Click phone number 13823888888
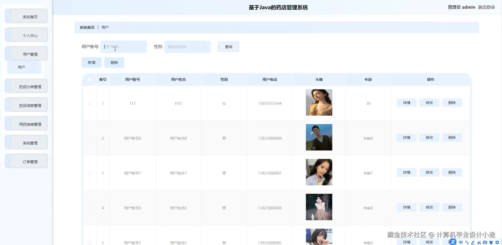The width and height of the screenshot is (502, 245). 270,138
